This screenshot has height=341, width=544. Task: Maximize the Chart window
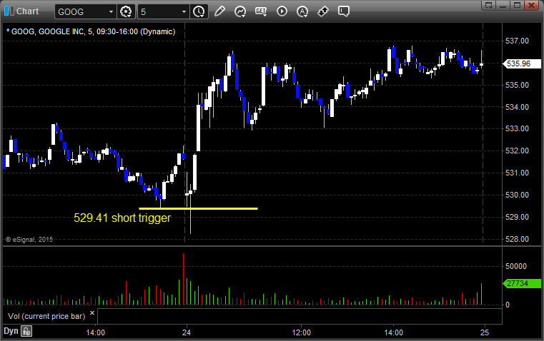coord(517,6)
